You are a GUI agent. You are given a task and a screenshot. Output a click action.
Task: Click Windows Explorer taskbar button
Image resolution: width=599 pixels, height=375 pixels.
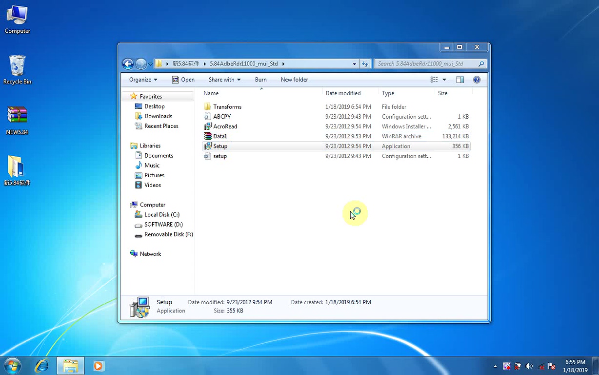pos(71,365)
